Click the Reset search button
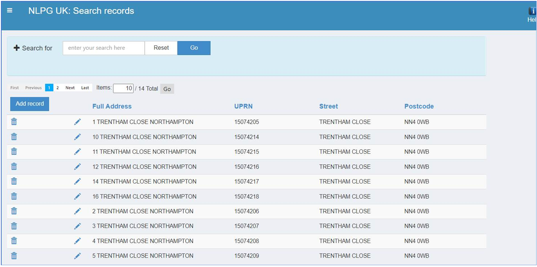Image resolution: width=537 pixels, height=267 pixels. click(161, 48)
